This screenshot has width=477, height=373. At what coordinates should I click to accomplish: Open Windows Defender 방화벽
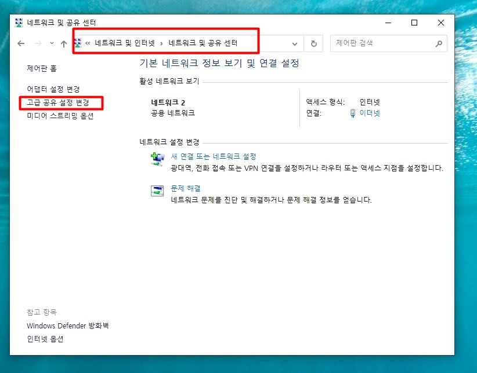click(67, 326)
